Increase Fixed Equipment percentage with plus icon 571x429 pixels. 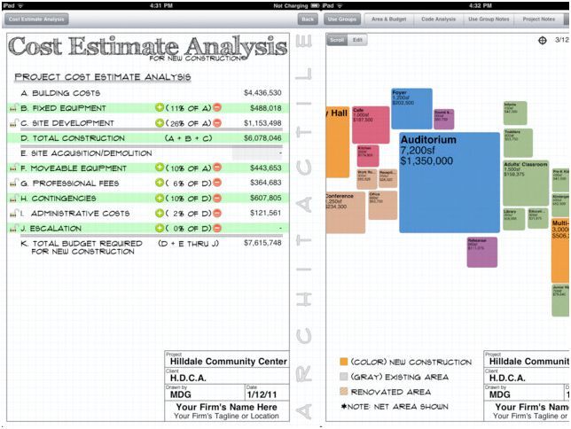pos(160,107)
